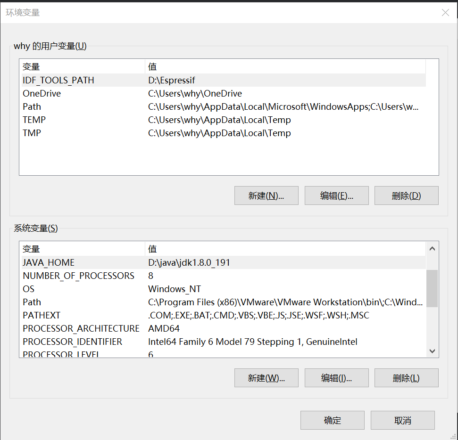Select the TEMP user variable
Screen dimensions: 458x440
point(34,120)
